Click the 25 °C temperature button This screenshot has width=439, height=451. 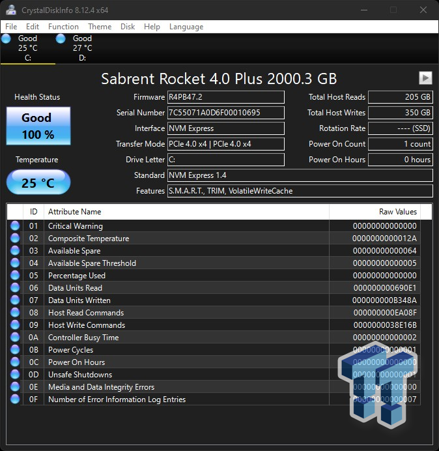(38, 183)
